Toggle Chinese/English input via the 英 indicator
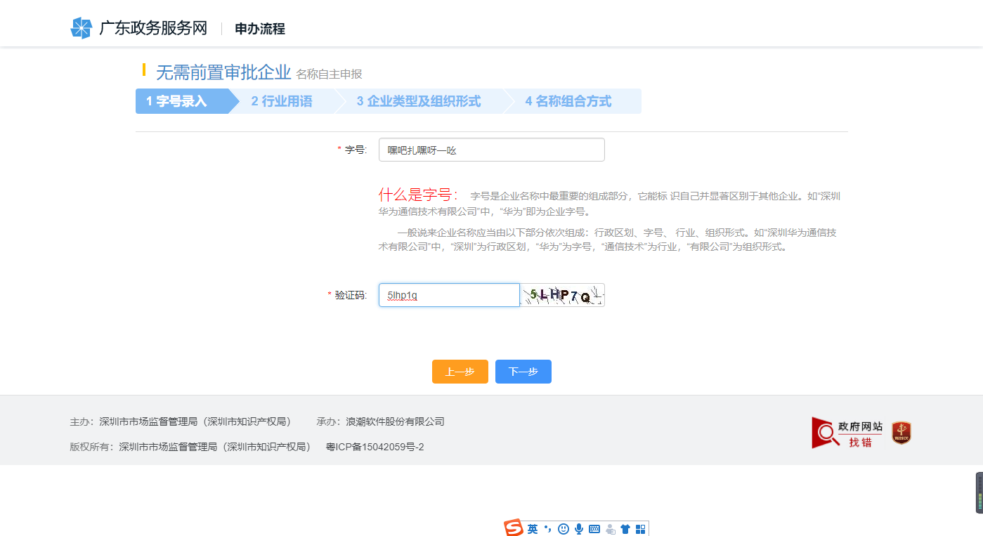The height and width of the screenshot is (536, 983). click(x=532, y=528)
